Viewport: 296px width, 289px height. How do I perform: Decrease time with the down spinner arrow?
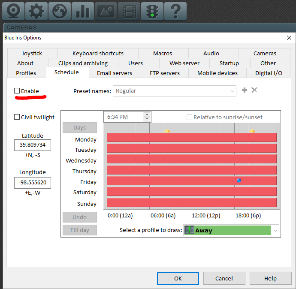coord(147,119)
